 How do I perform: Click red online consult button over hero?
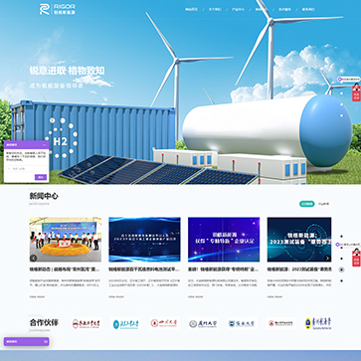pos(356,92)
